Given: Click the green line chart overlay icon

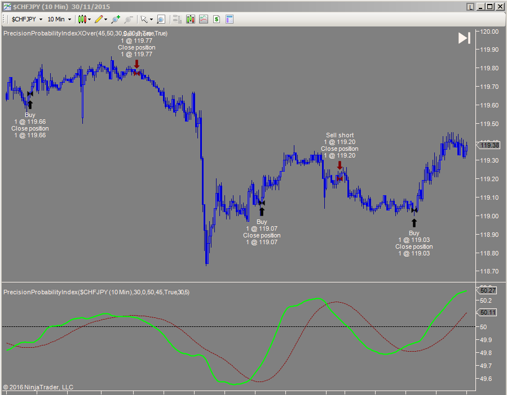Looking at the screenshot, I should [x=204, y=19].
